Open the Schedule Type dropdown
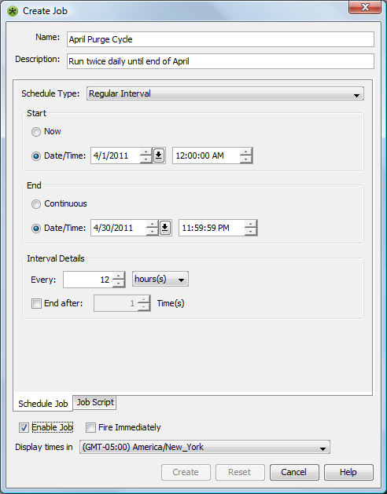Image resolution: width=387 pixels, height=494 pixels. coord(225,94)
